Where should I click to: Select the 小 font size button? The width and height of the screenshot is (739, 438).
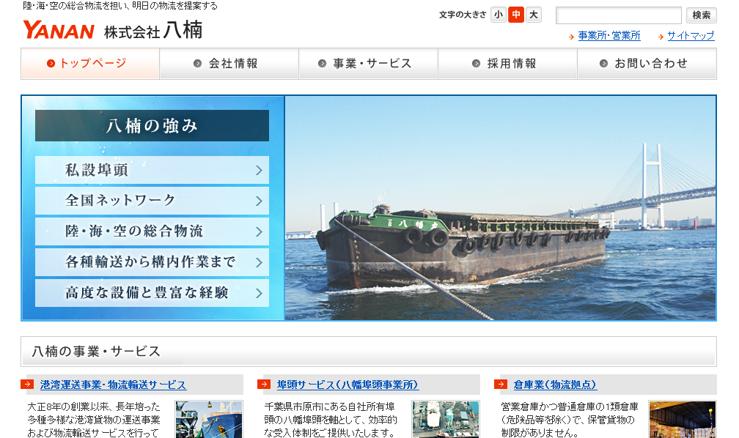(x=498, y=15)
